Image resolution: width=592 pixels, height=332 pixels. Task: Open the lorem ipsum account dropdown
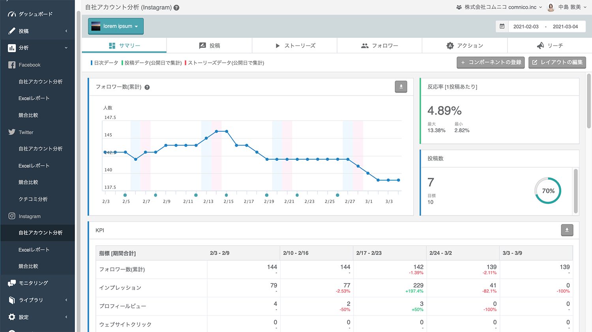116,26
